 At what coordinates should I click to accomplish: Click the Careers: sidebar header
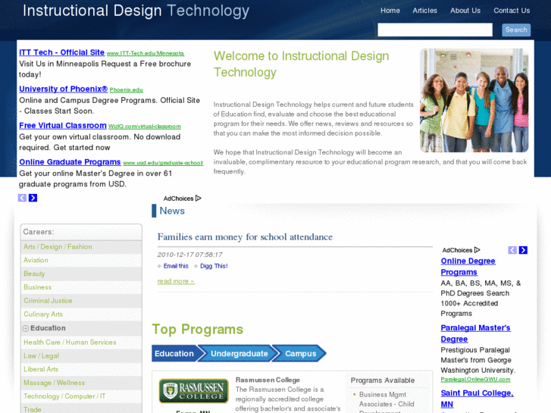tap(39, 232)
